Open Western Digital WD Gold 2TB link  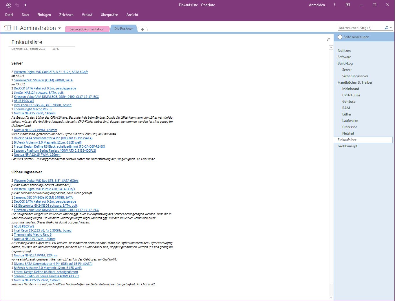51,72
